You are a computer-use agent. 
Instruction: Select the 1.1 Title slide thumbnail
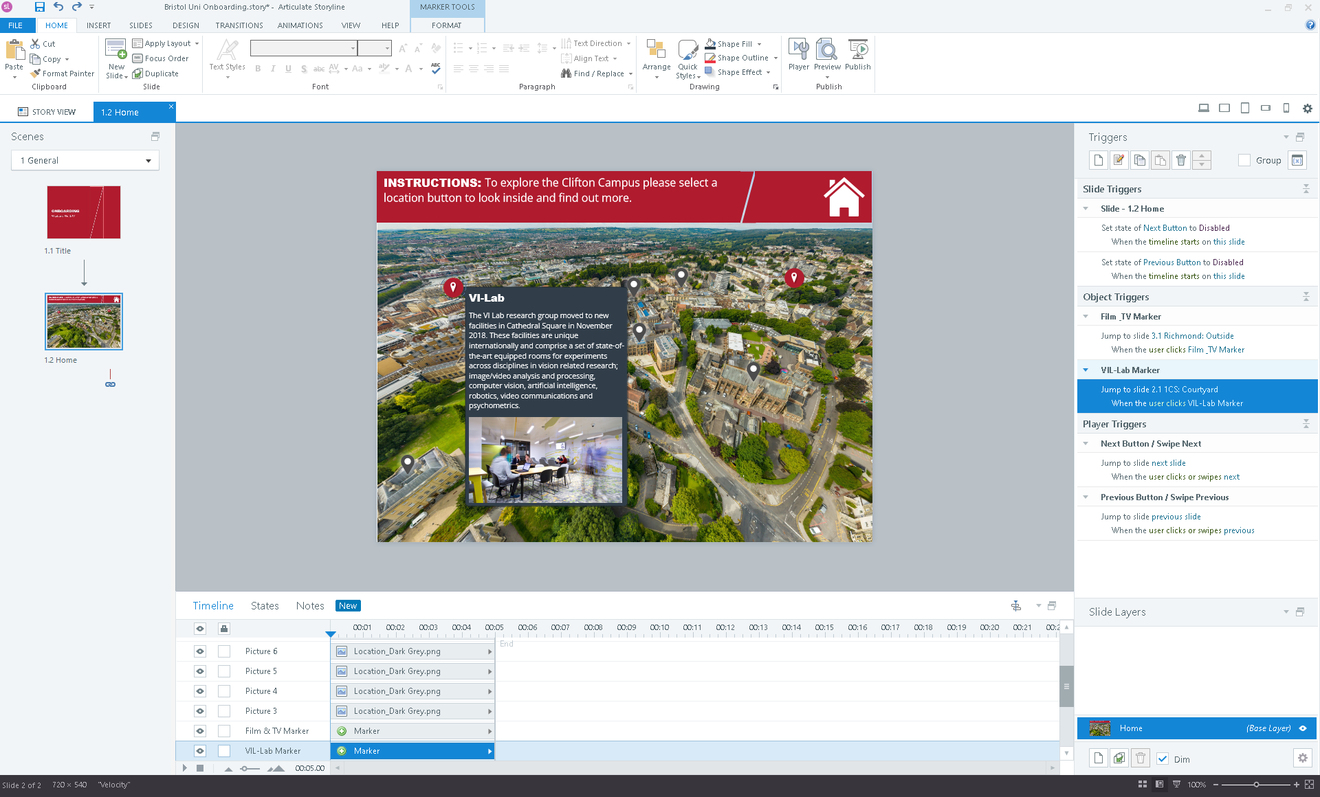[x=84, y=212]
